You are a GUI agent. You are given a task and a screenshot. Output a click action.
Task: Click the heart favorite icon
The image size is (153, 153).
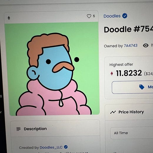tap(89, 16)
